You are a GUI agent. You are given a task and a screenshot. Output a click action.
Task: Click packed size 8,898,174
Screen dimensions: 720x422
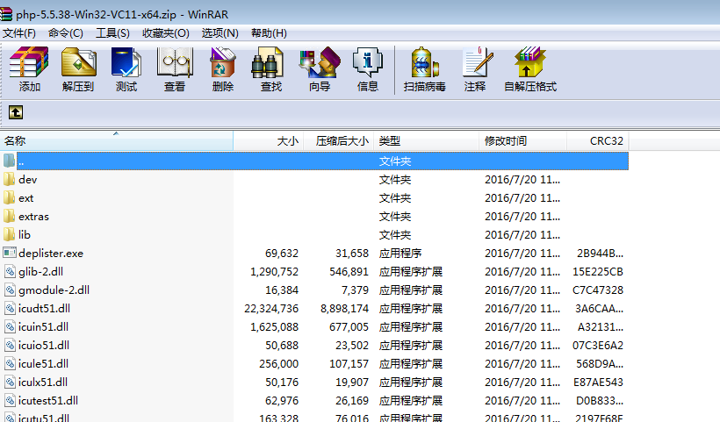(345, 309)
